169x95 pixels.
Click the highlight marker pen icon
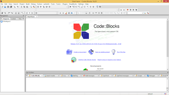coord(66,13)
